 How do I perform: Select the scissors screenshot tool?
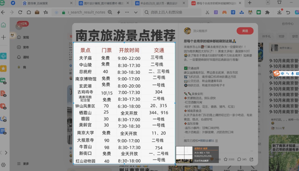point(207,12)
